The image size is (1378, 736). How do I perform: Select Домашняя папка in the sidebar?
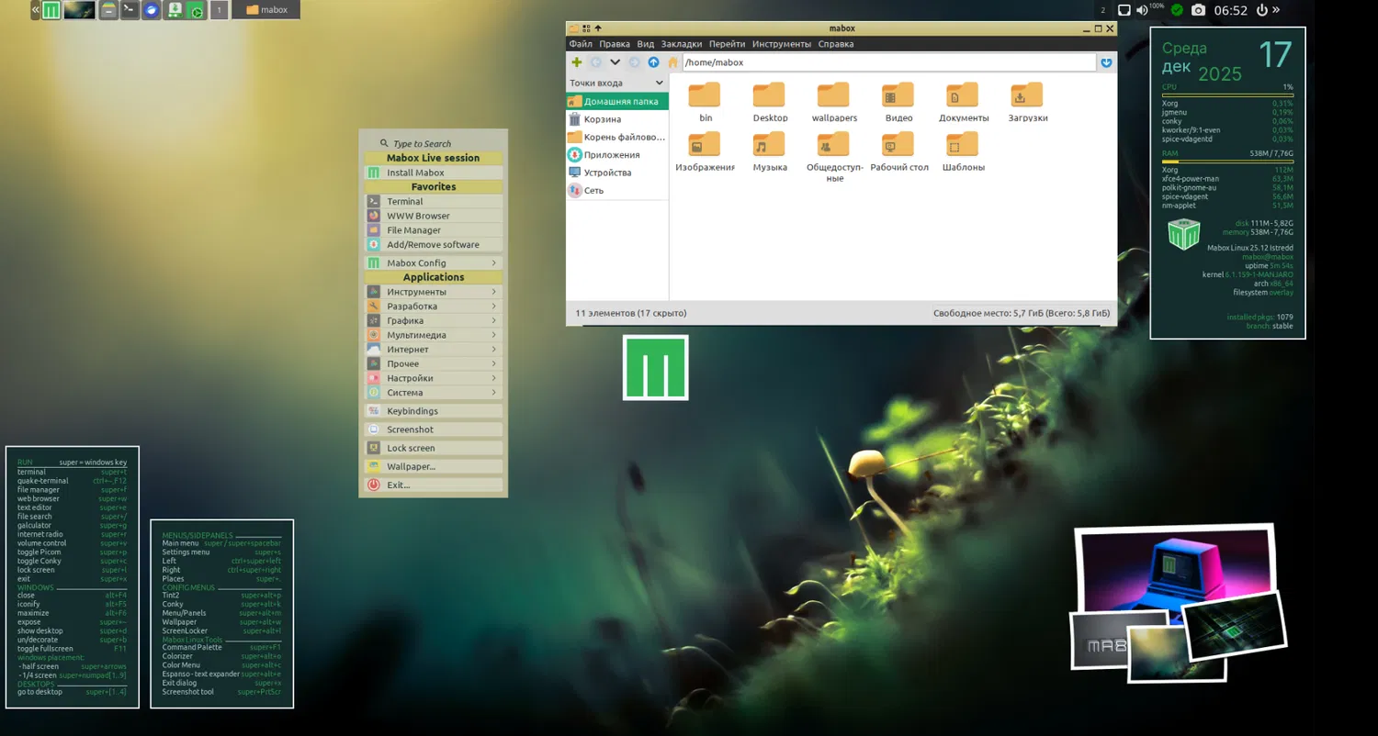617,101
